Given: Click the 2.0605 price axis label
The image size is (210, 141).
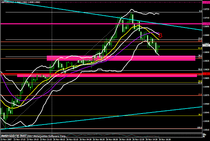Looking at the screenshot, I should (x=206, y=78).
